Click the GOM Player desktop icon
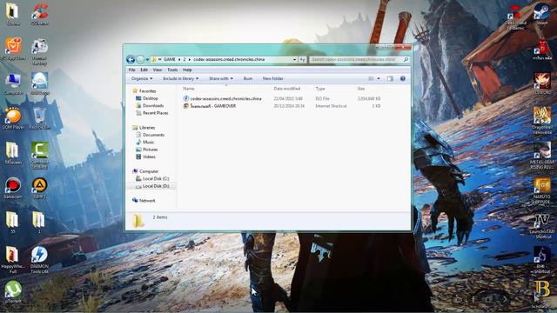Viewport: 557px width, 313px height. click(13, 118)
